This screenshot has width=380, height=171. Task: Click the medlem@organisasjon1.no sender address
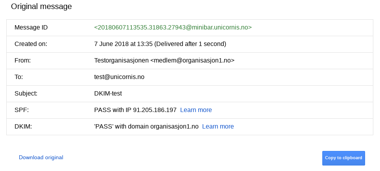tap(192, 61)
